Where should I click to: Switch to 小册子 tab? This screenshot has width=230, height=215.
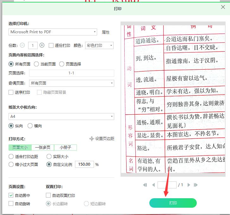pos(65,148)
